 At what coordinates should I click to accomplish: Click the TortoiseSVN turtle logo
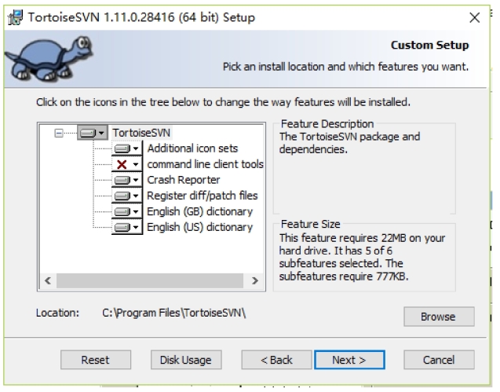[49, 58]
